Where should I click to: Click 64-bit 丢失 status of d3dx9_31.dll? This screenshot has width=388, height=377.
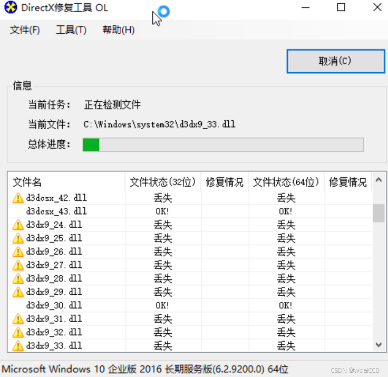tap(286, 319)
